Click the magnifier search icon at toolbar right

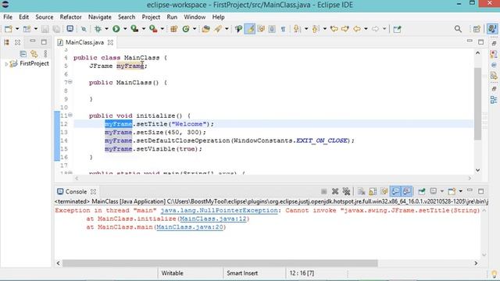pyautogui.click(x=458, y=29)
